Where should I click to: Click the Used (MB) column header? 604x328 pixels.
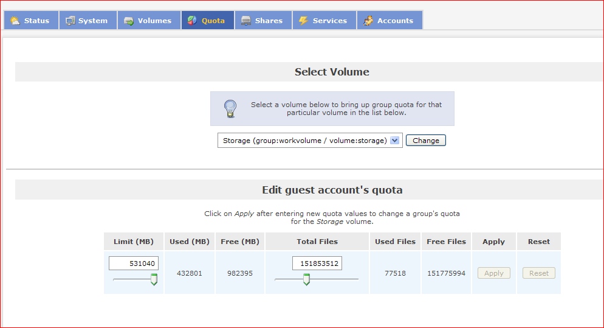[x=190, y=242]
